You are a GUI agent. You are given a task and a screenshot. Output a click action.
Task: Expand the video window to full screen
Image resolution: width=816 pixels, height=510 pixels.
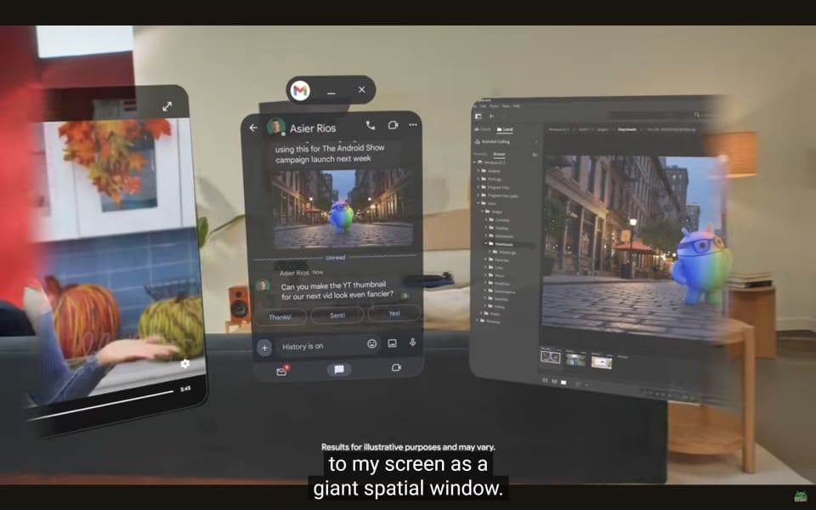point(167,106)
